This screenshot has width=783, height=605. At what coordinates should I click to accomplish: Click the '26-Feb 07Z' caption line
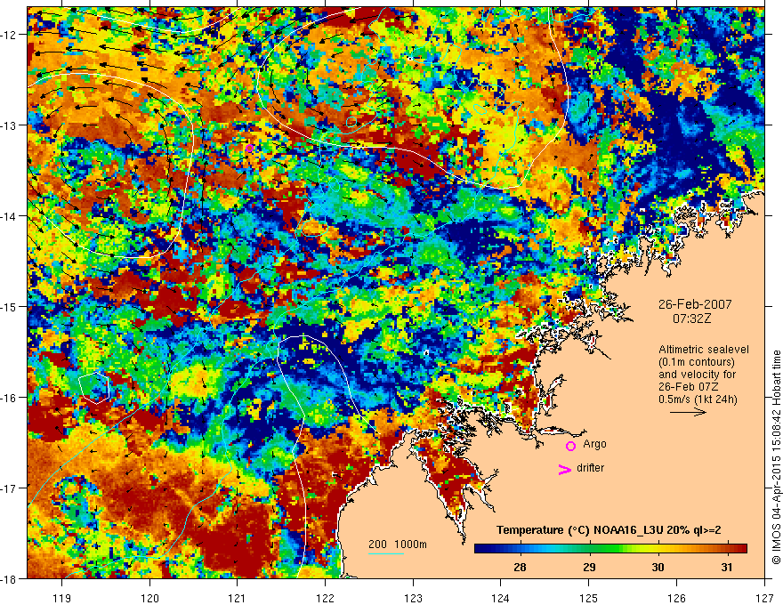[689, 387]
